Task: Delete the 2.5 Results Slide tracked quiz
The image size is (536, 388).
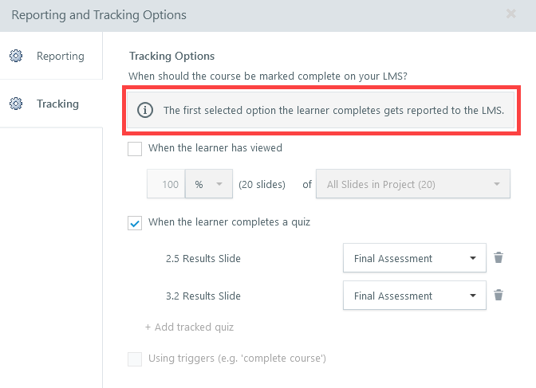Action: pyautogui.click(x=499, y=258)
